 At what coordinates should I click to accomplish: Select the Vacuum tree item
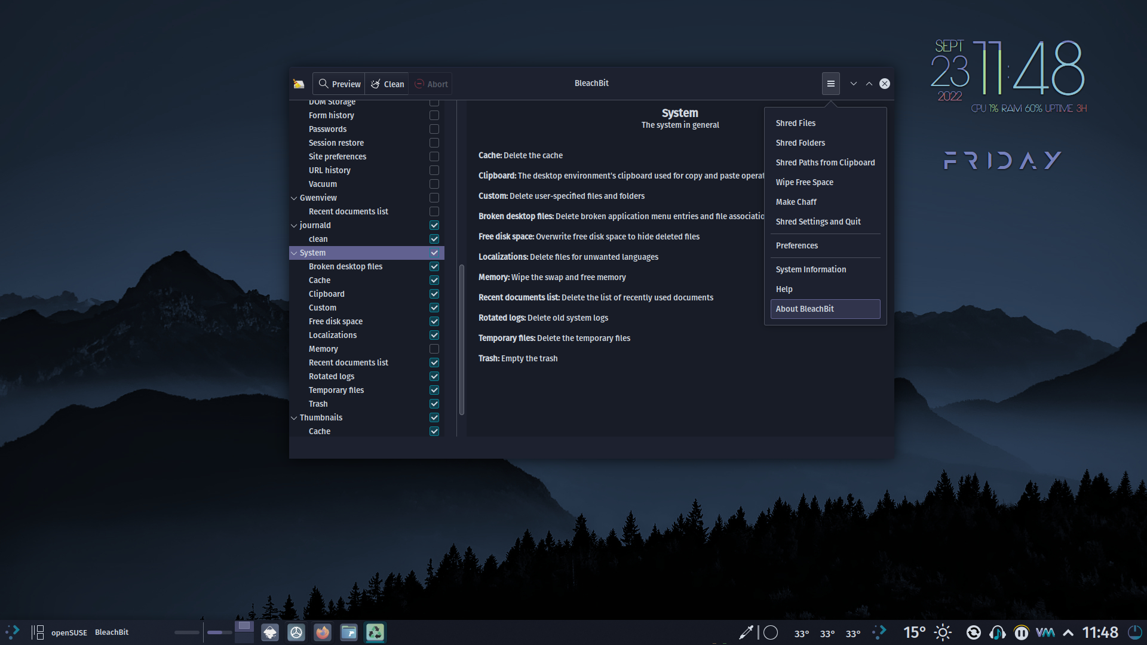tap(323, 184)
